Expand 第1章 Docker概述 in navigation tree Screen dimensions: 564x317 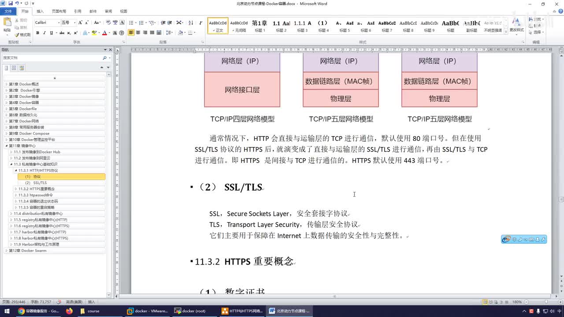6,84
